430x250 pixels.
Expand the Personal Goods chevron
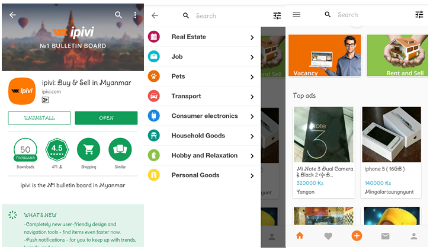point(252,175)
